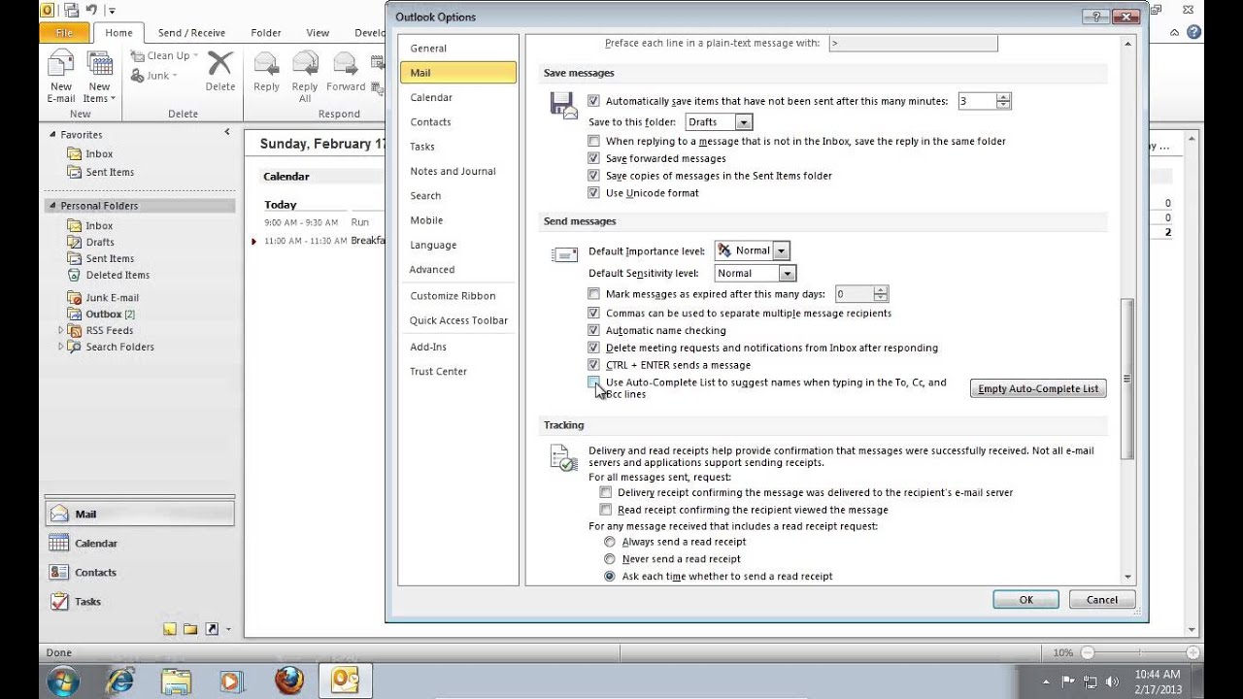Viewport: 1243px width, 699px height.
Task: Minimize navigation pane with the arrow
Action: tap(227, 132)
